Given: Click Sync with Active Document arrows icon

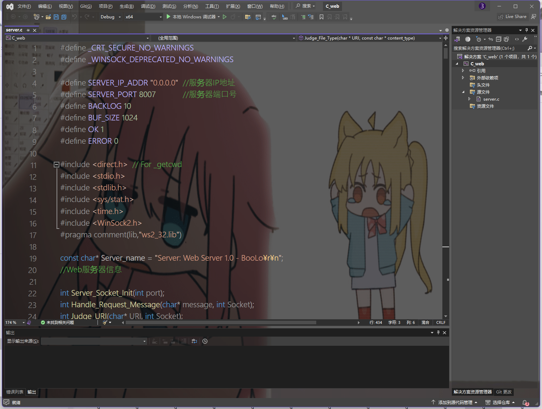Looking at the screenshot, I should pyautogui.click(x=491, y=39).
